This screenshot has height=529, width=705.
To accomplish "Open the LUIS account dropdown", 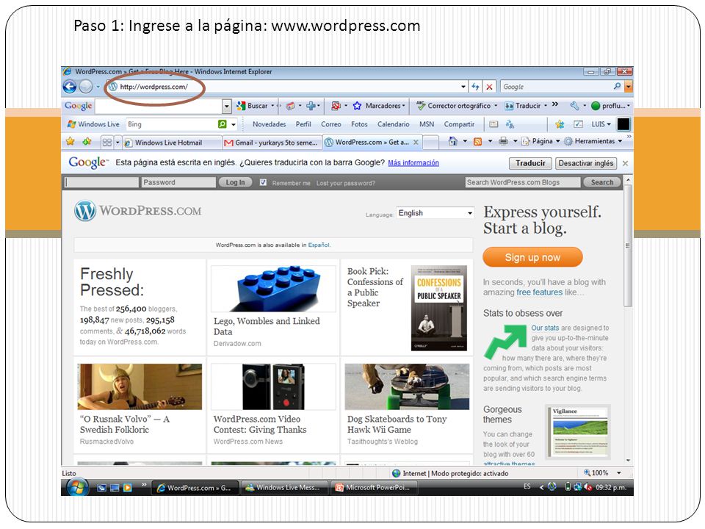I will pyautogui.click(x=601, y=124).
